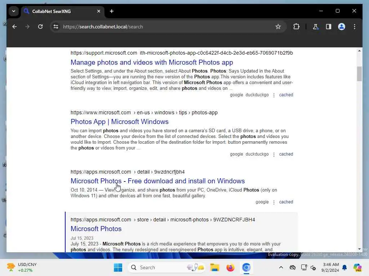The image size is (369, 276).
Task: Click page vertical scrollbar thumb
Action: tap(359, 74)
